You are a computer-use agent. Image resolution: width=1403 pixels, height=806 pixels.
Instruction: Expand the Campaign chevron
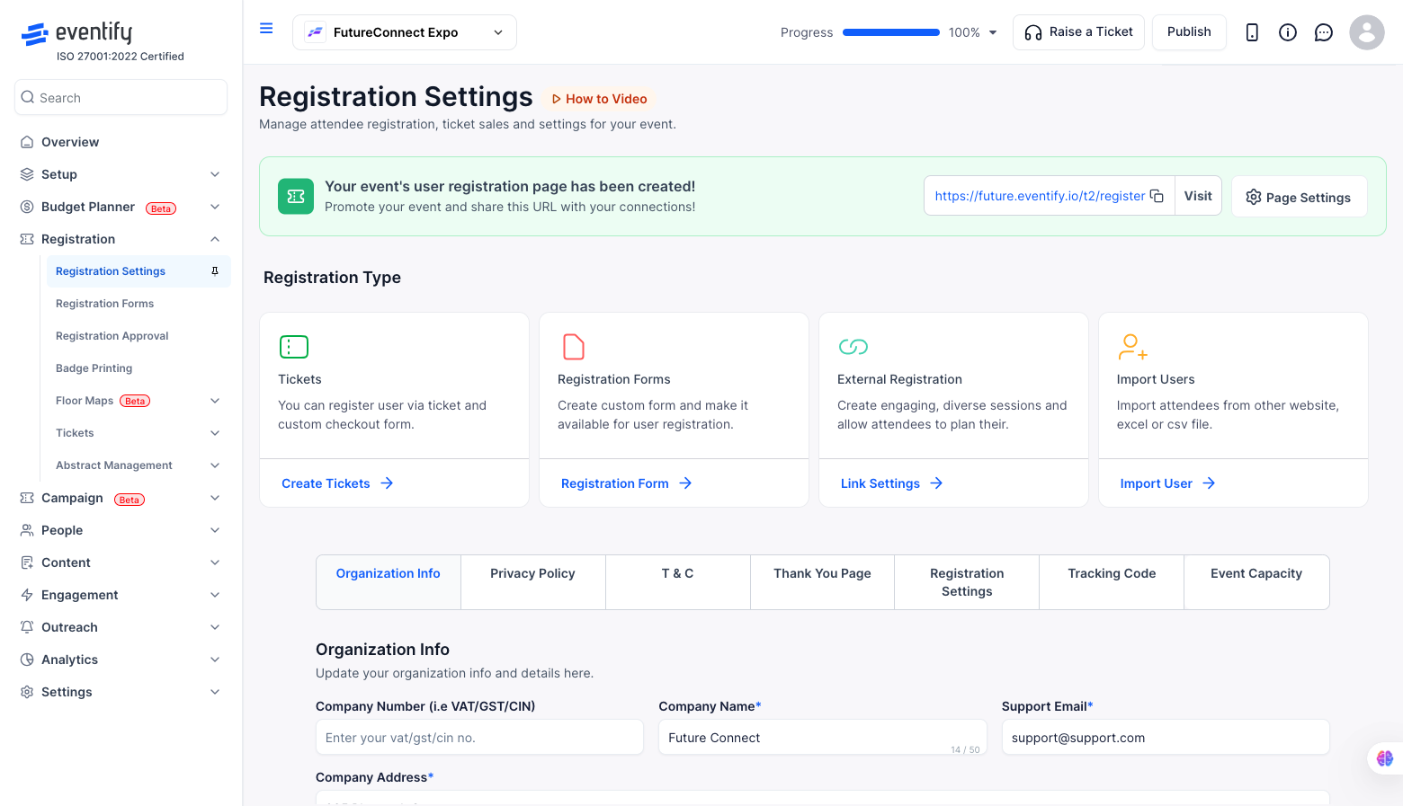(215, 498)
